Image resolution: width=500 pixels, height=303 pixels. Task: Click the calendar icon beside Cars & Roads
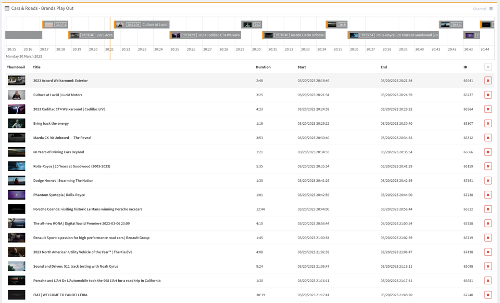[7, 8]
